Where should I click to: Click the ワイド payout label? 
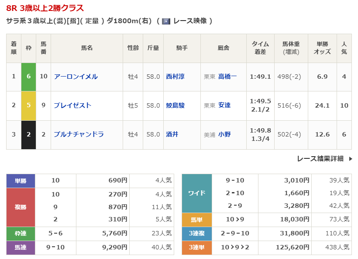click(196, 193)
